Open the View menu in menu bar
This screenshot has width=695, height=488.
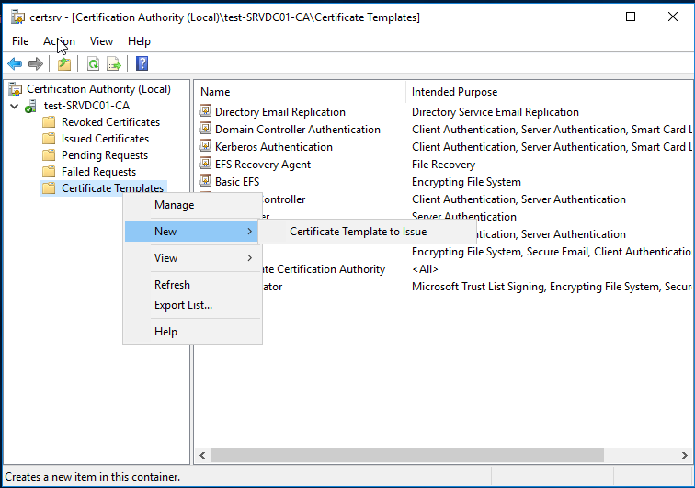101,41
